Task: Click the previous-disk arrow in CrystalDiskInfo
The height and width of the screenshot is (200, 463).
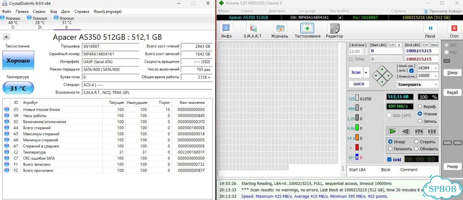Action: point(6,37)
